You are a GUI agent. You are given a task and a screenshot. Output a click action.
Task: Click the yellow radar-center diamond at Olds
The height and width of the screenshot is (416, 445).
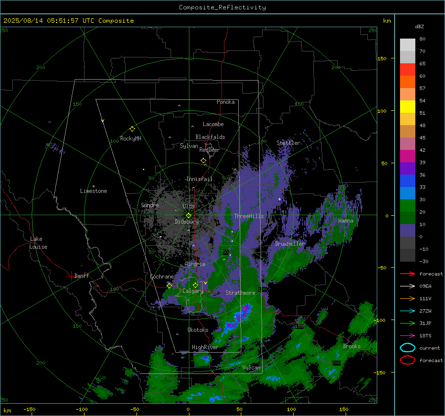(x=188, y=216)
